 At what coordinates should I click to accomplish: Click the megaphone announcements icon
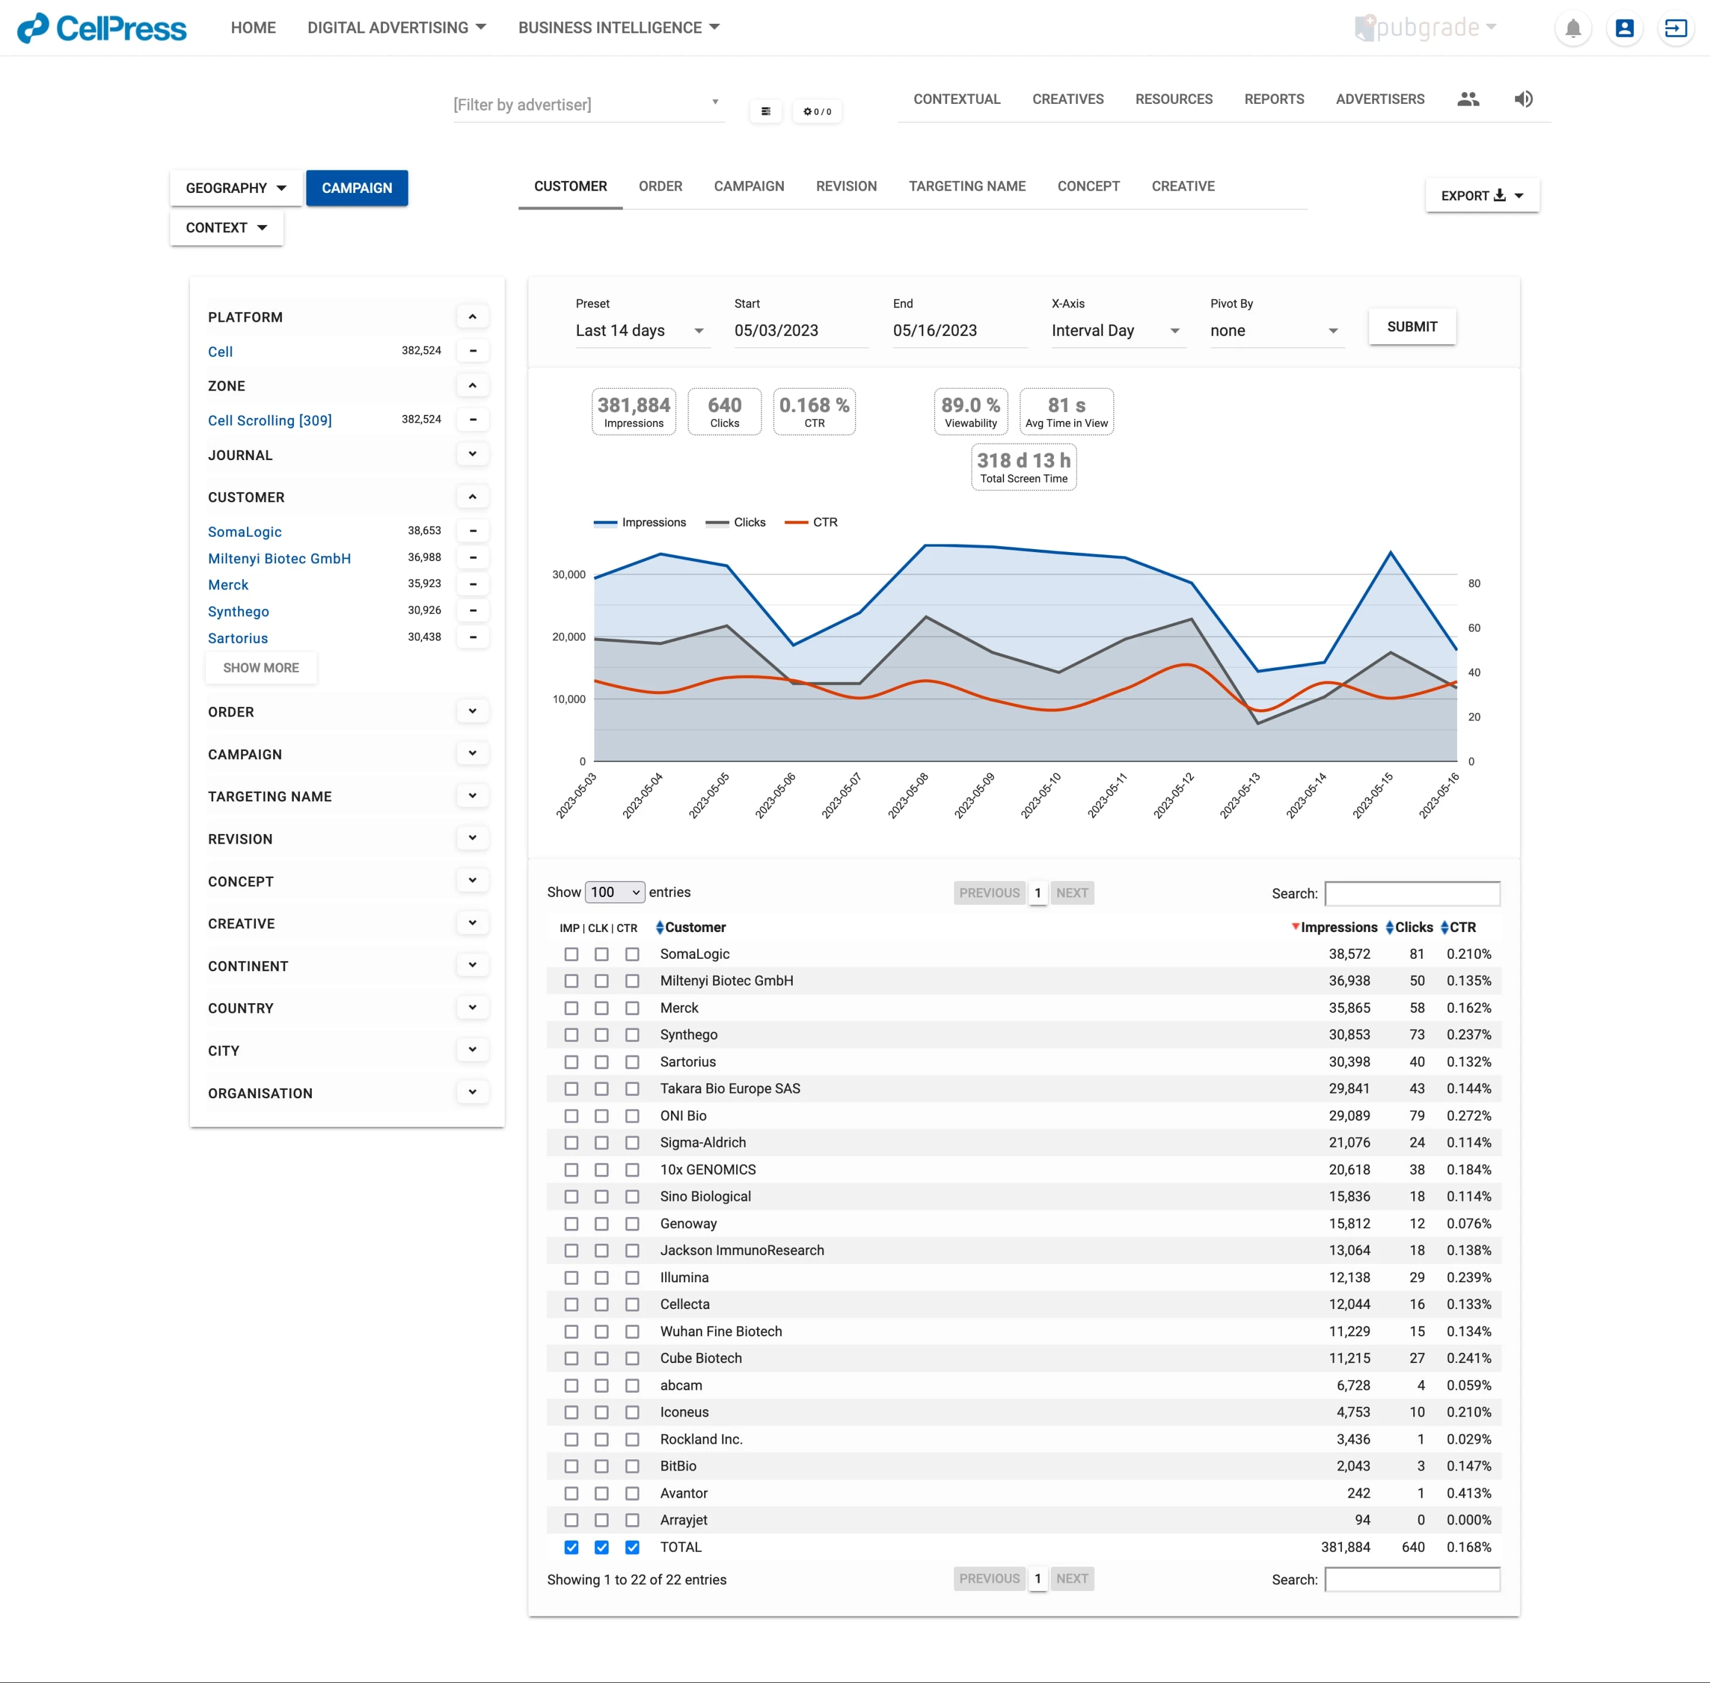1524,99
